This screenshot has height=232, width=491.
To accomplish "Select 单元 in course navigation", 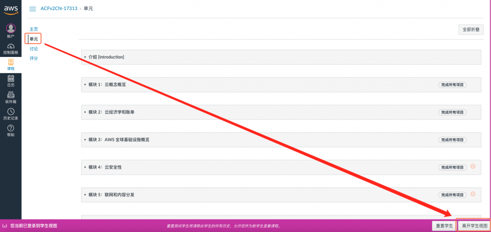I will click(x=34, y=39).
